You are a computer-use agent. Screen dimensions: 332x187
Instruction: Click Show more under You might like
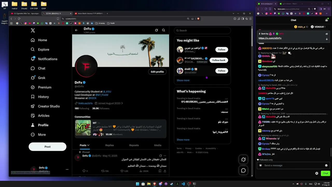(183, 81)
